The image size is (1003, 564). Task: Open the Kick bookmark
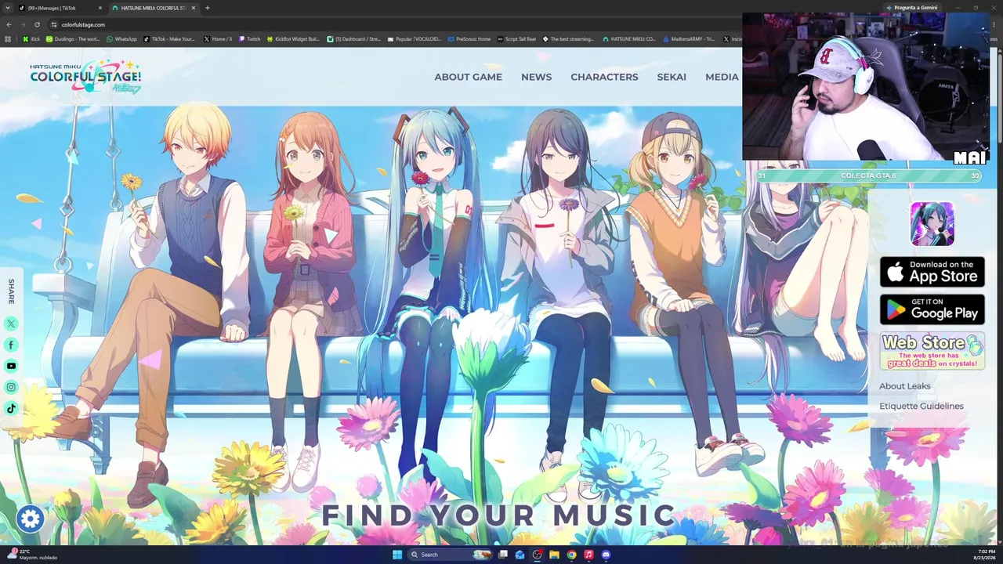click(x=31, y=38)
